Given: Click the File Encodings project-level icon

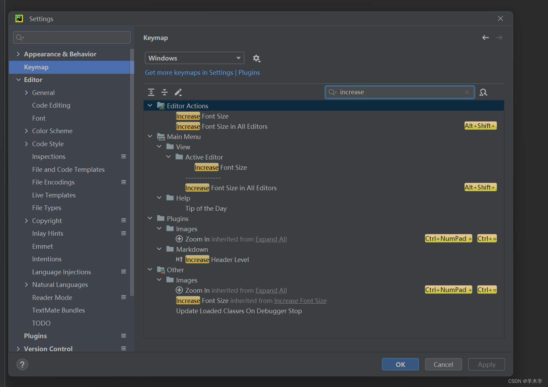Looking at the screenshot, I should point(124,182).
